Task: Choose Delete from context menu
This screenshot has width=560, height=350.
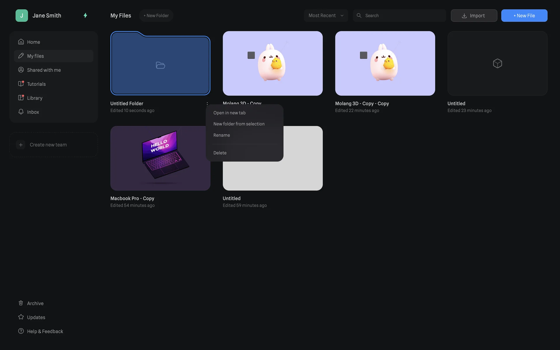Action: coord(220,153)
